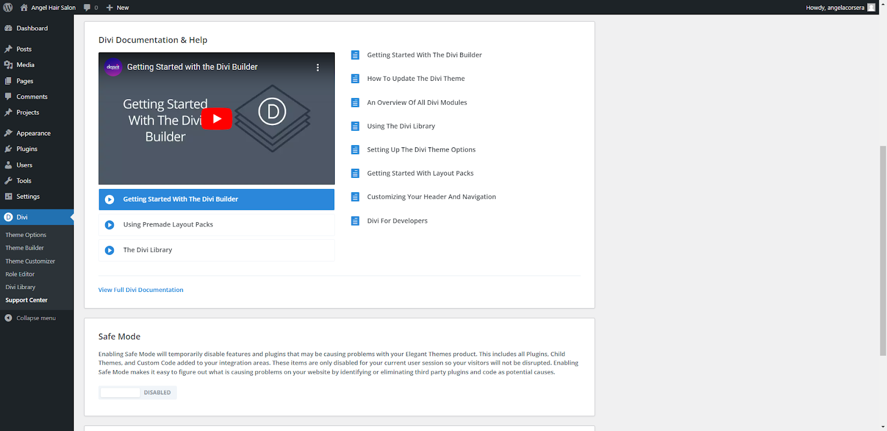Screen dimensions: 887x431
Task: Click play icon beside Using Premade Layout Packs
Action: pos(110,225)
